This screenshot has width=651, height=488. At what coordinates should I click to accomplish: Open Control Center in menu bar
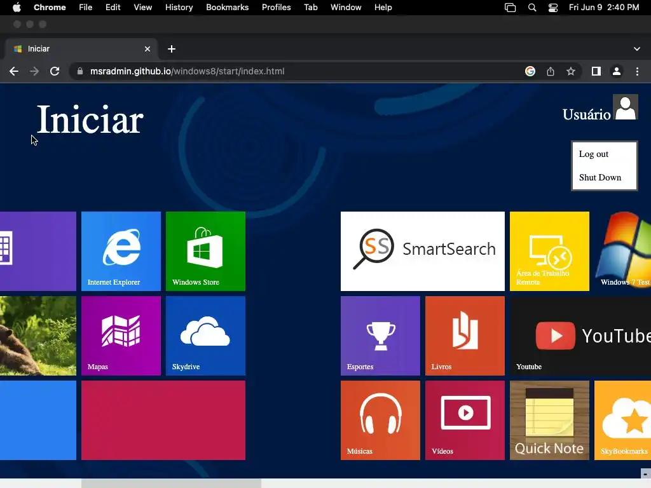[x=553, y=8]
